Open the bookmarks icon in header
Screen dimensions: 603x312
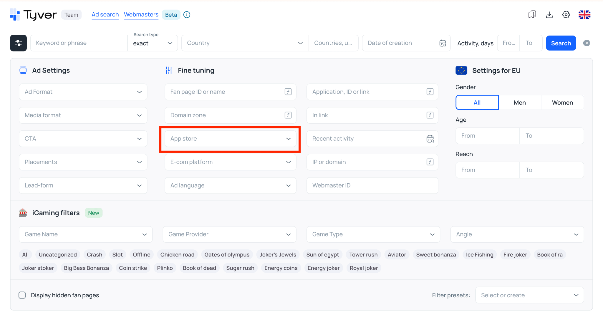coord(532,15)
